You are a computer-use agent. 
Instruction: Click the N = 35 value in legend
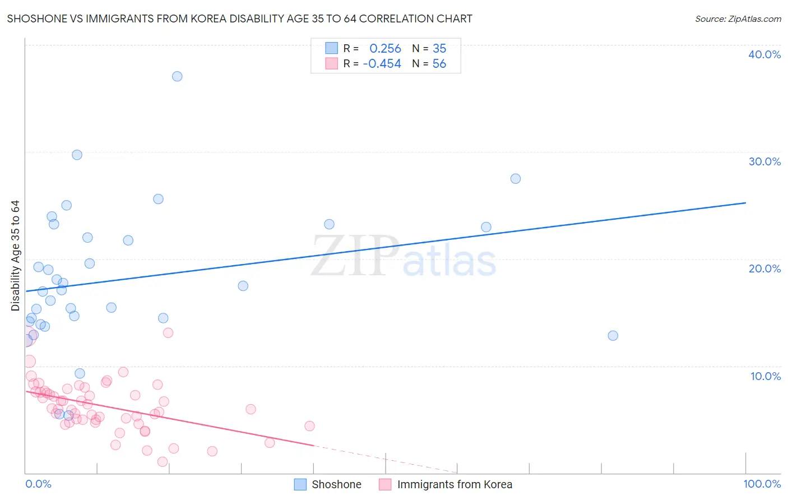click(429, 48)
